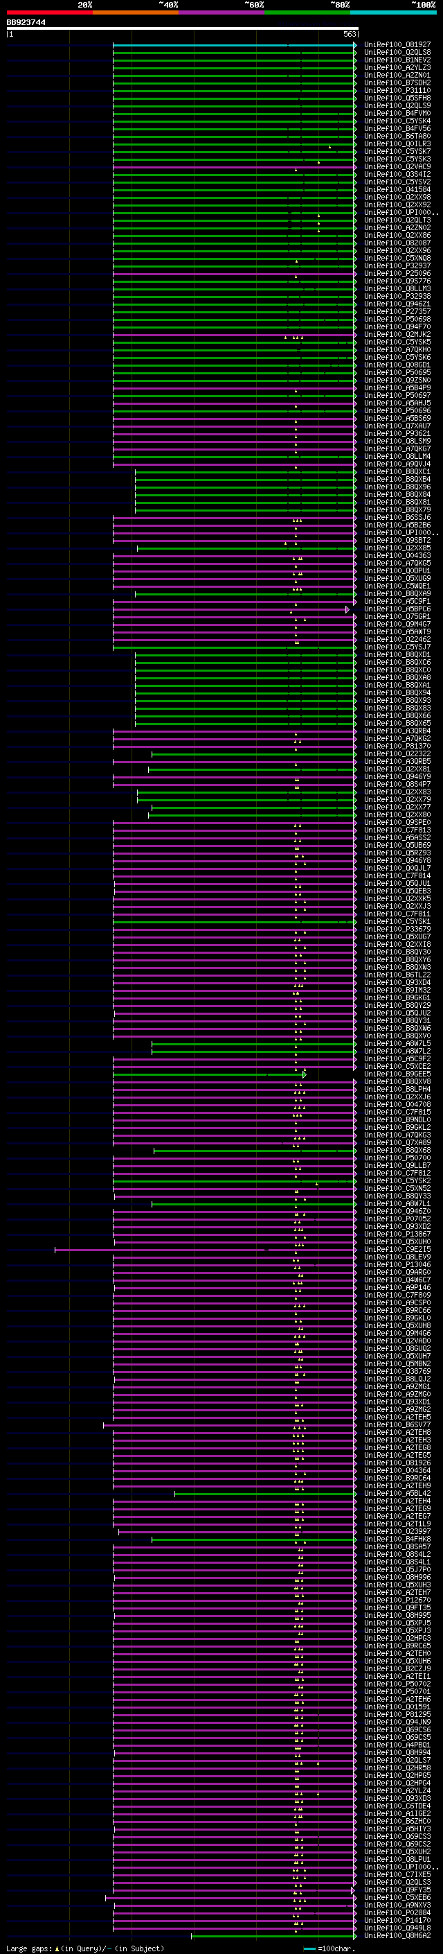Image resolution: width=443 pixels, height=1954 pixels.
Task: Click hit label UniRef100_Q7XA89
Action: point(397,1143)
